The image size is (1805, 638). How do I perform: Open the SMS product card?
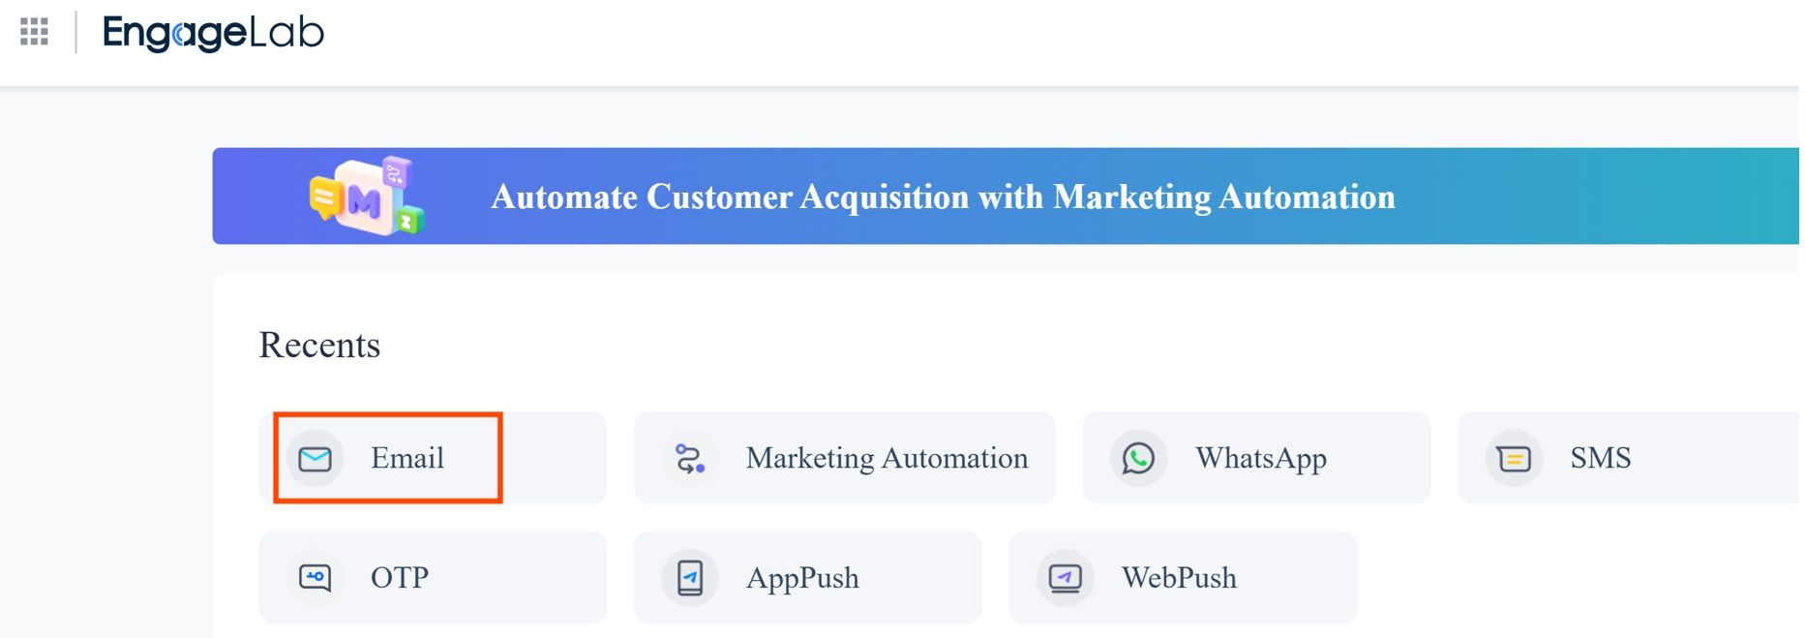tap(1630, 458)
